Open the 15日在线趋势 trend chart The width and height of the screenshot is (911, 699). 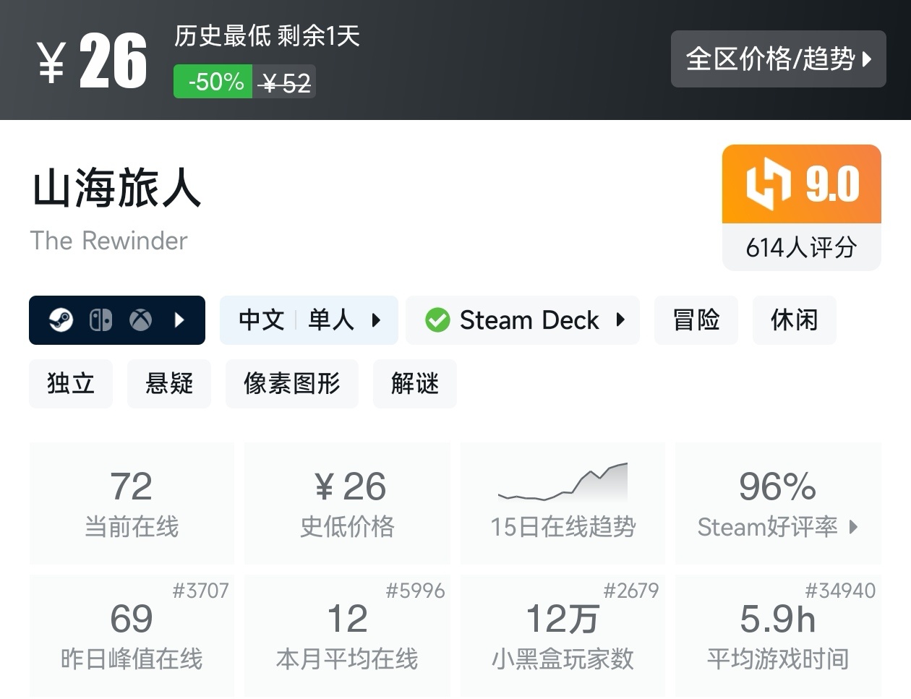tap(563, 503)
